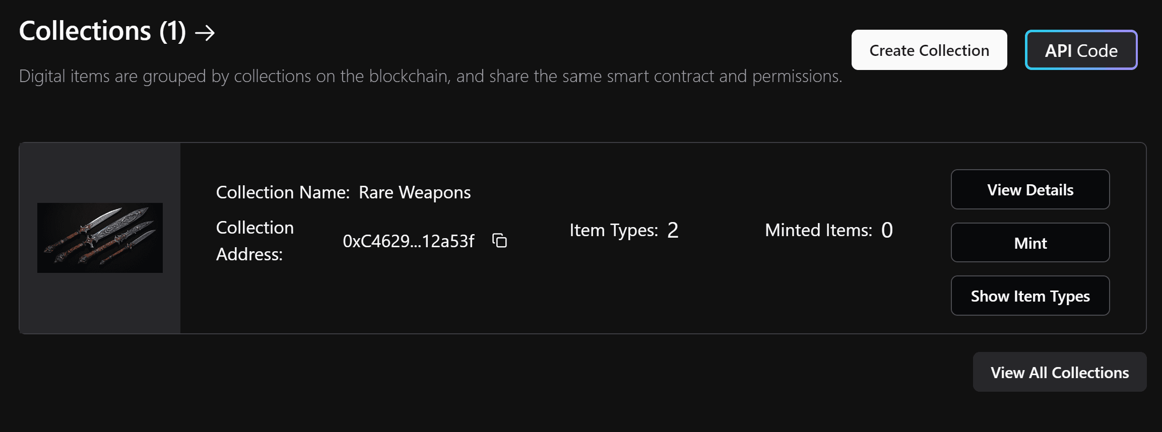
Task: Open the Create Collection dialog
Action: tap(929, 50)
